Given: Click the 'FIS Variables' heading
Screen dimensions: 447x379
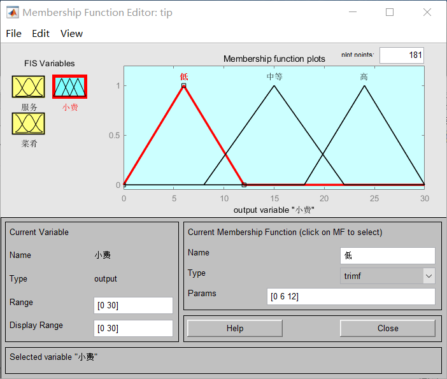Looking at the screenshot, I should coord(49,63).
